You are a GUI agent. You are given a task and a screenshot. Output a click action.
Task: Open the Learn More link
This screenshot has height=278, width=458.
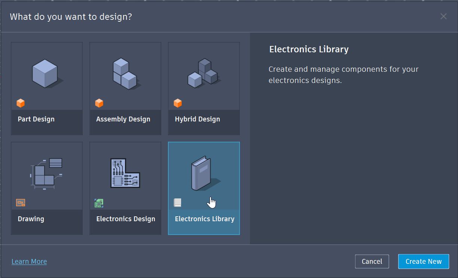pyautogui.click(x=29, y=261)
